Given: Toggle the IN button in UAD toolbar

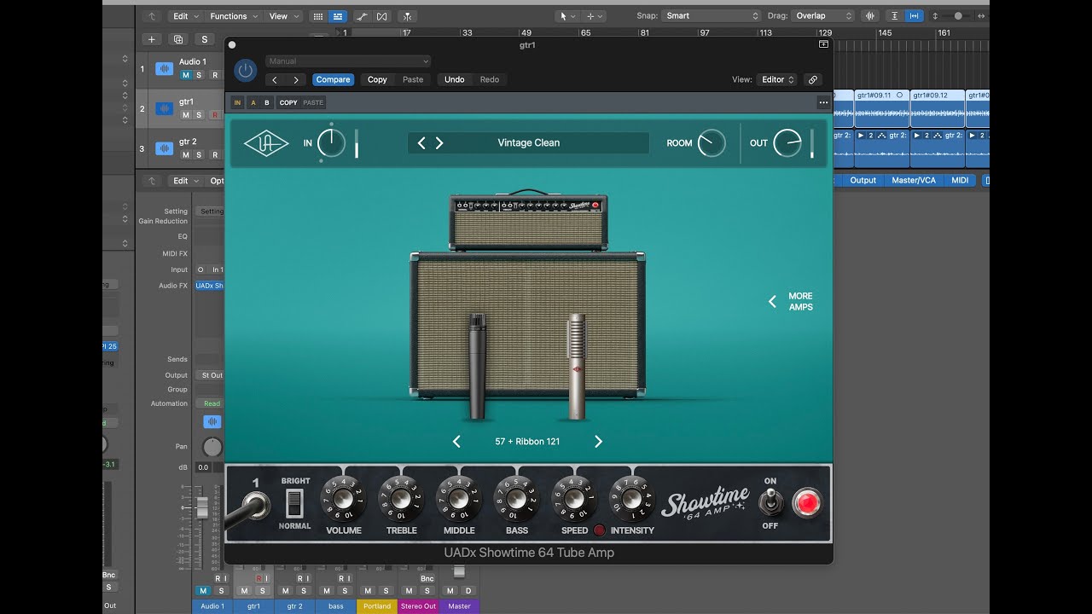Looking at the screenshot, I should pyautogui.click(x=237, y=102).
